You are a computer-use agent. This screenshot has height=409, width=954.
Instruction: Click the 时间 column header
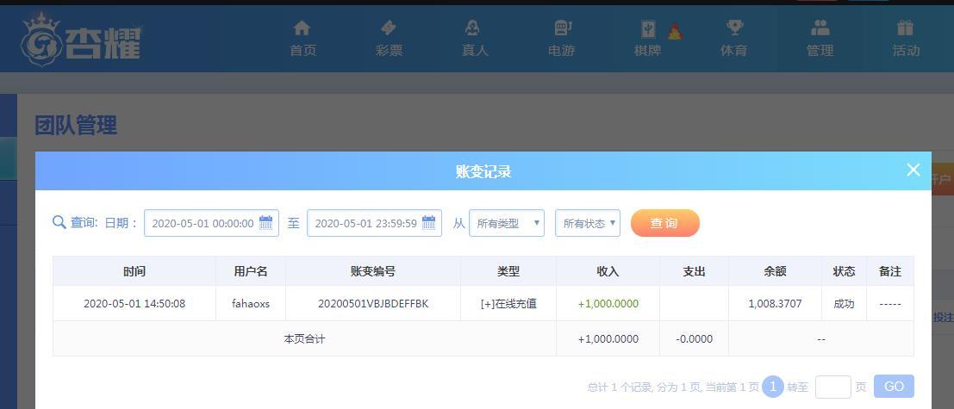[x=134, y=271]
